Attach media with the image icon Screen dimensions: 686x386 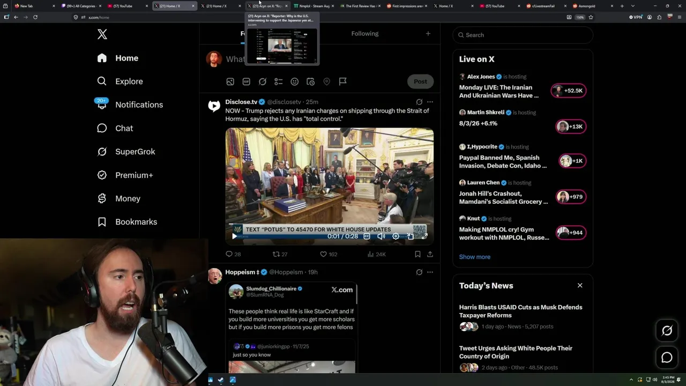[230, 81]
